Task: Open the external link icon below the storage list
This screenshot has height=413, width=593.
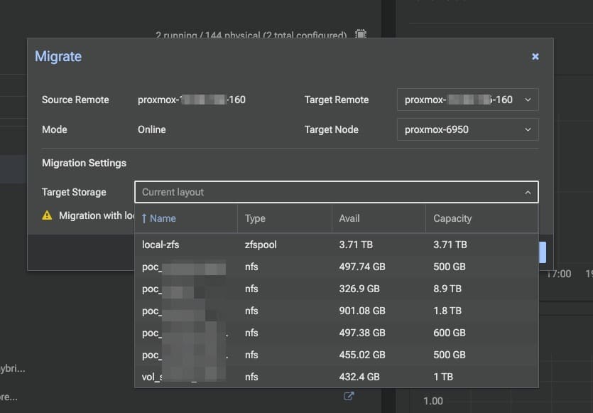Action: tap(348, 397)
